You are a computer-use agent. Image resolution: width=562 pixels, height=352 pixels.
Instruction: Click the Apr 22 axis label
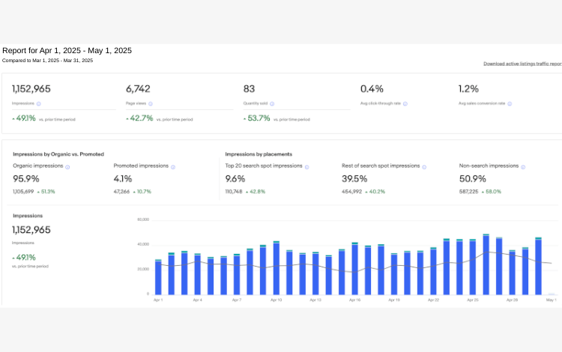click(433, 300)
